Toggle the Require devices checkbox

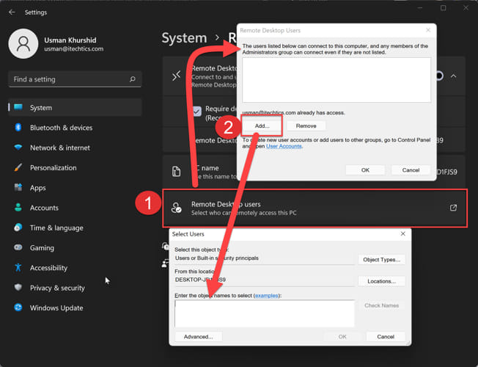[x=197, y=112]
